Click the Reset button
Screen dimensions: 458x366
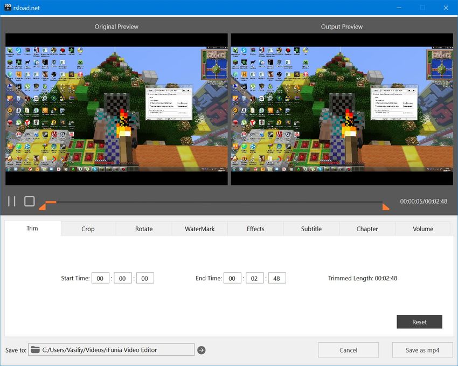click(419, 322)
